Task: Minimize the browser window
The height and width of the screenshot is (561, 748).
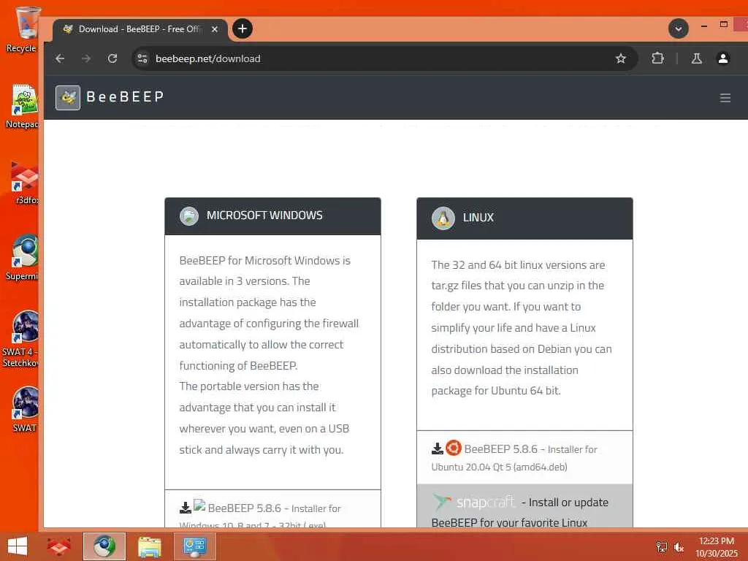Action: click(x=704, y=26)
